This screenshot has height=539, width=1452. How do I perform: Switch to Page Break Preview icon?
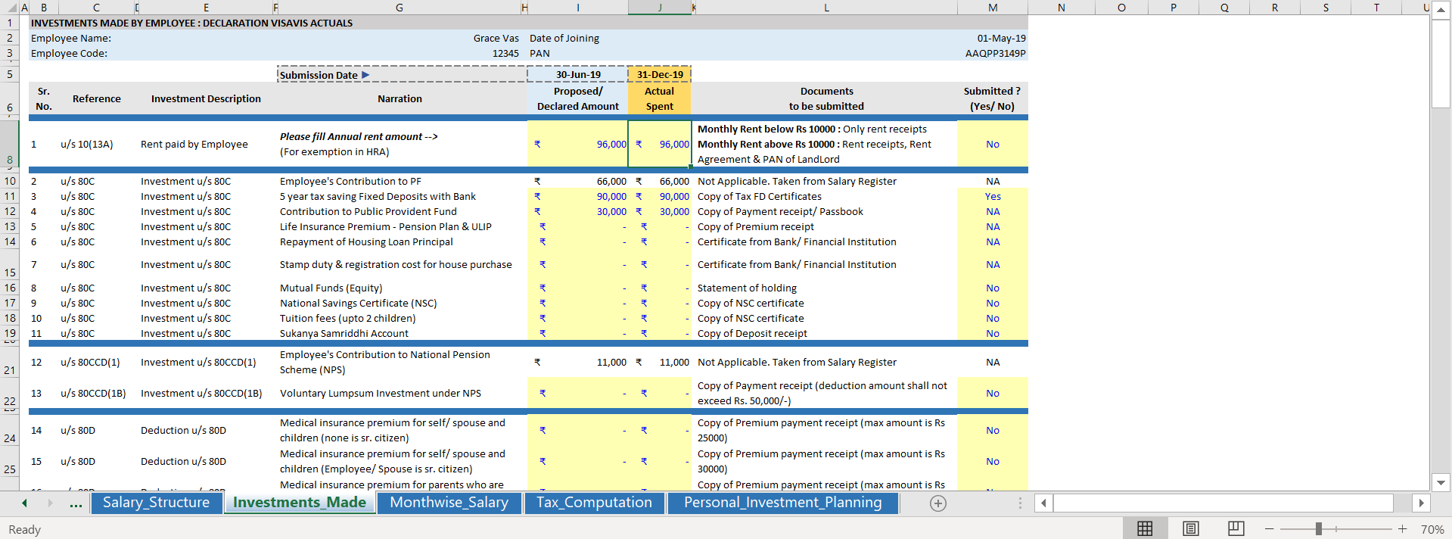[1236, 528]
